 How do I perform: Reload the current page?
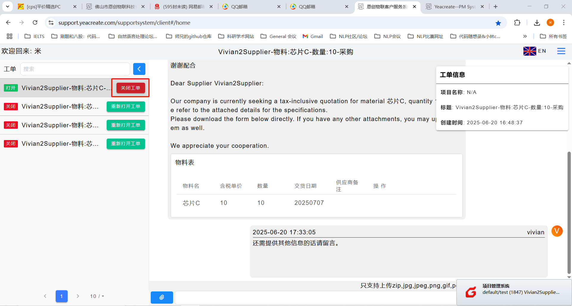click(35, 23)
